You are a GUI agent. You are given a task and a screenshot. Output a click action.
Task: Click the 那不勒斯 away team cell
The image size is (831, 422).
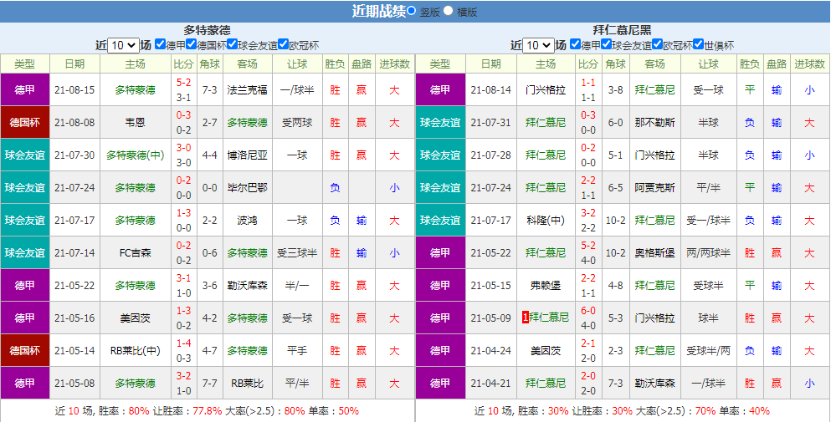(x=654, y=122)
